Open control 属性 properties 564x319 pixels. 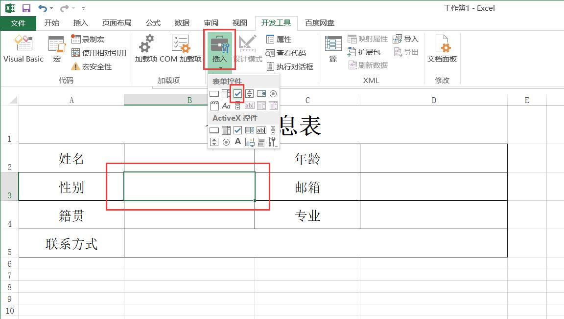(279, 39)
